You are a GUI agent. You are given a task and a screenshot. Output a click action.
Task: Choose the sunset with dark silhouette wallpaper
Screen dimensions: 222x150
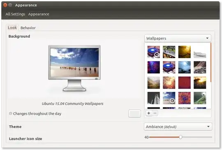200,82
